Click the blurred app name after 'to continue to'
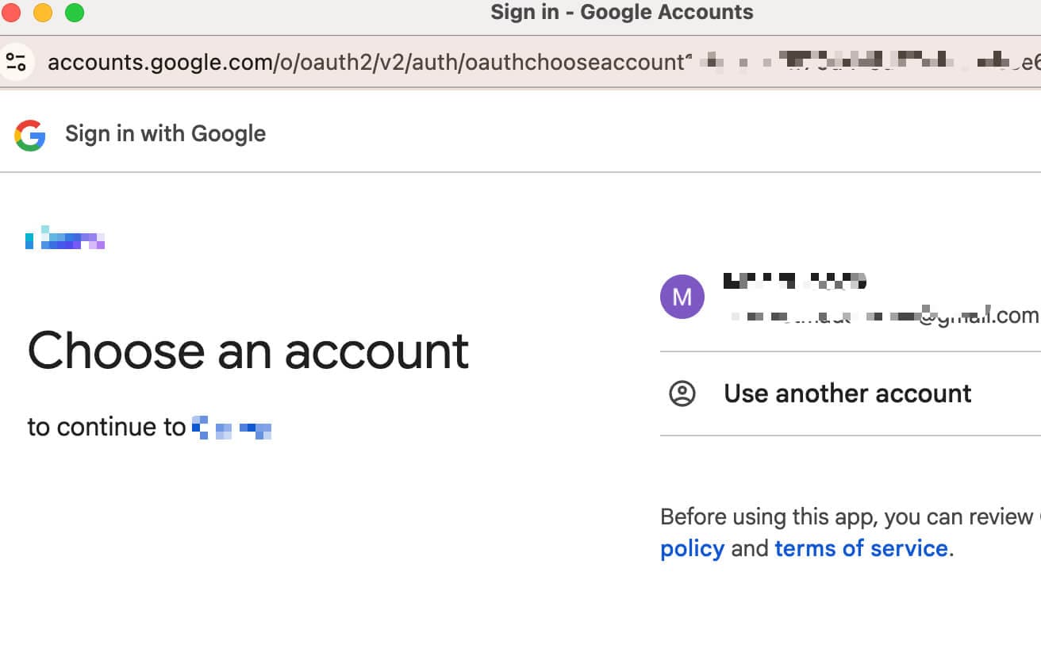 pos(232,428)
